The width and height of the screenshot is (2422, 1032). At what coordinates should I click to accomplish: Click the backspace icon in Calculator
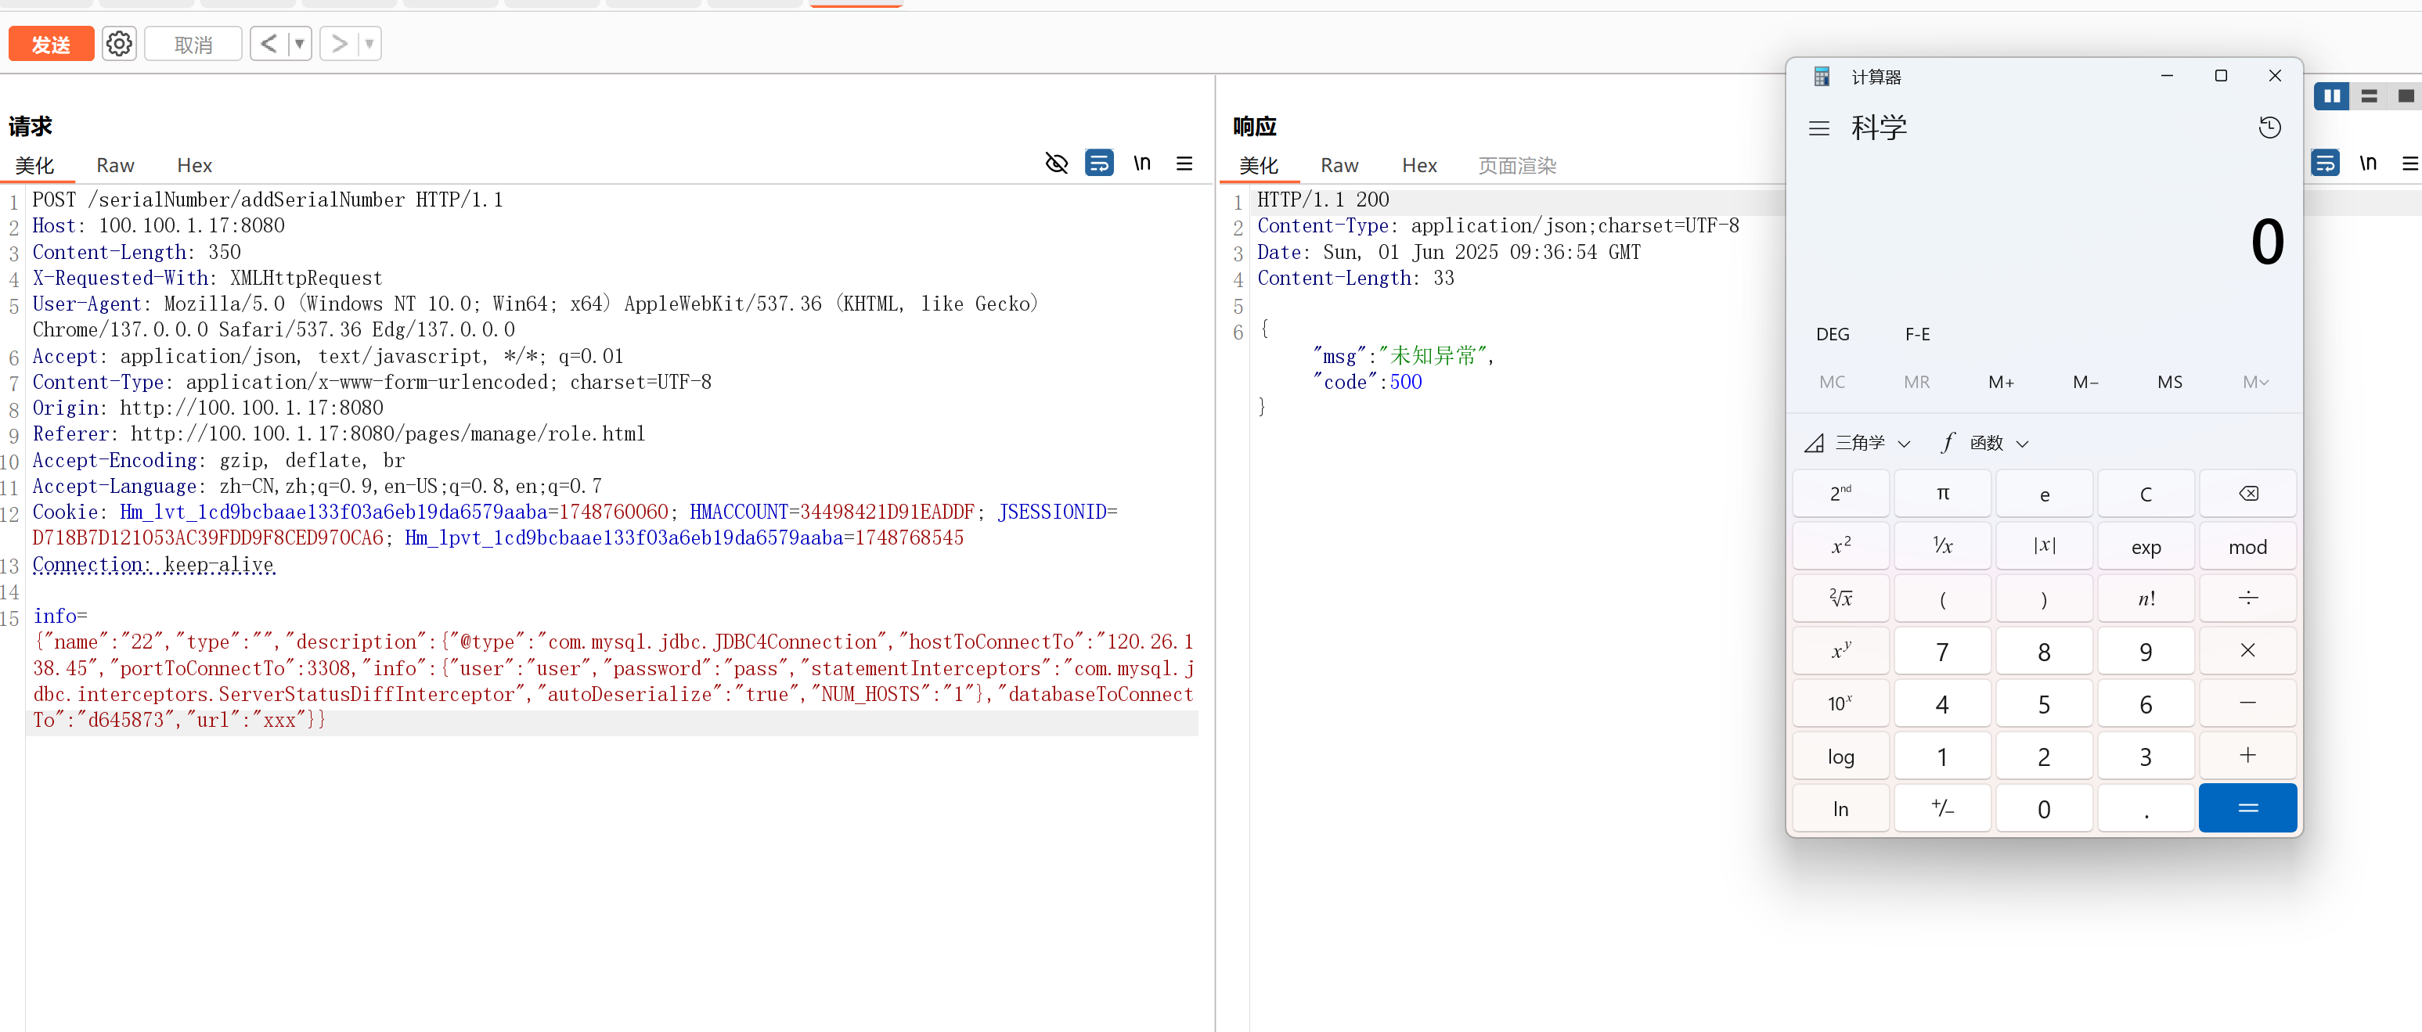coord(2248,494)
